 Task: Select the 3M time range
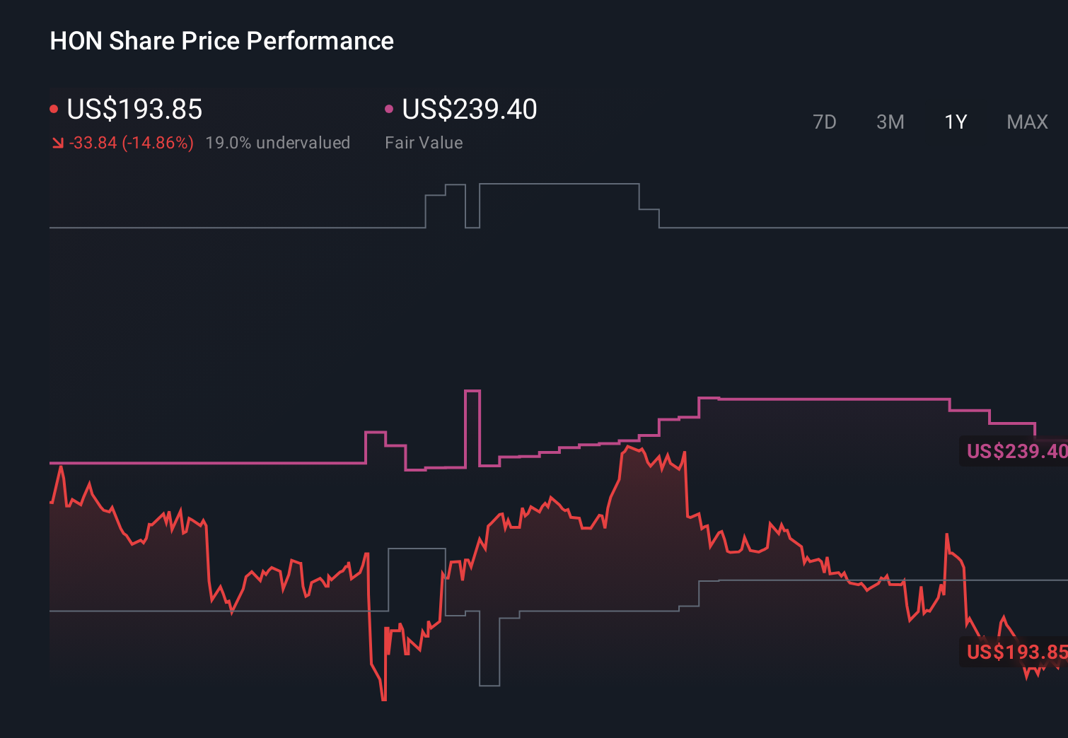point(890,122)
